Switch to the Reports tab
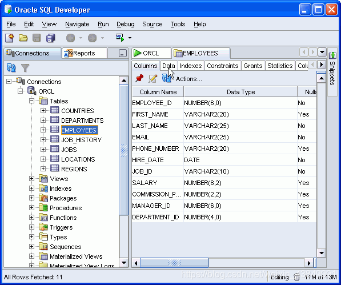The image size is (341, 285). (85, 53)
